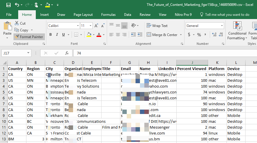Click into the formula bar showing 74

(165, 53)
